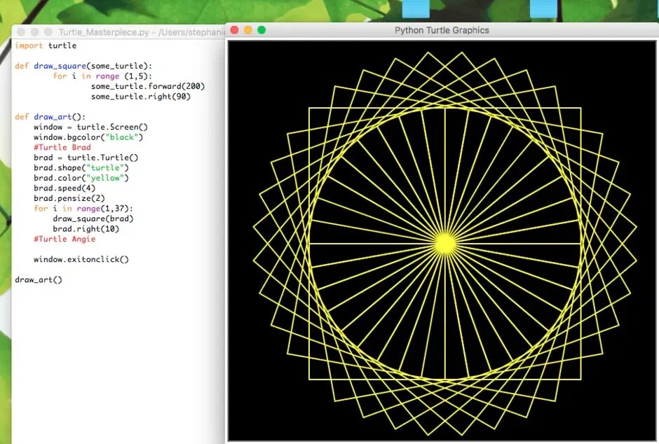Screen dimensions: 659x444
Task: Click the 'brad = turtle.Turtle()' line
Action: [86, 158]
